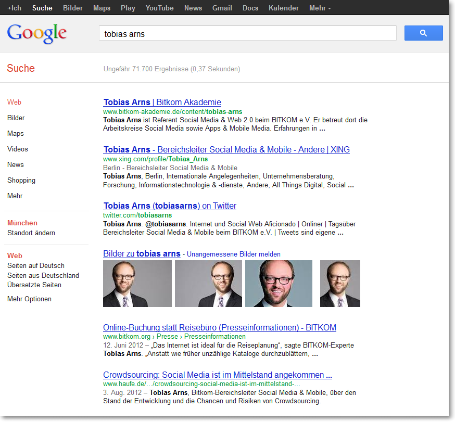Select Bilder filter in left sidebar

tap(16, 118)
